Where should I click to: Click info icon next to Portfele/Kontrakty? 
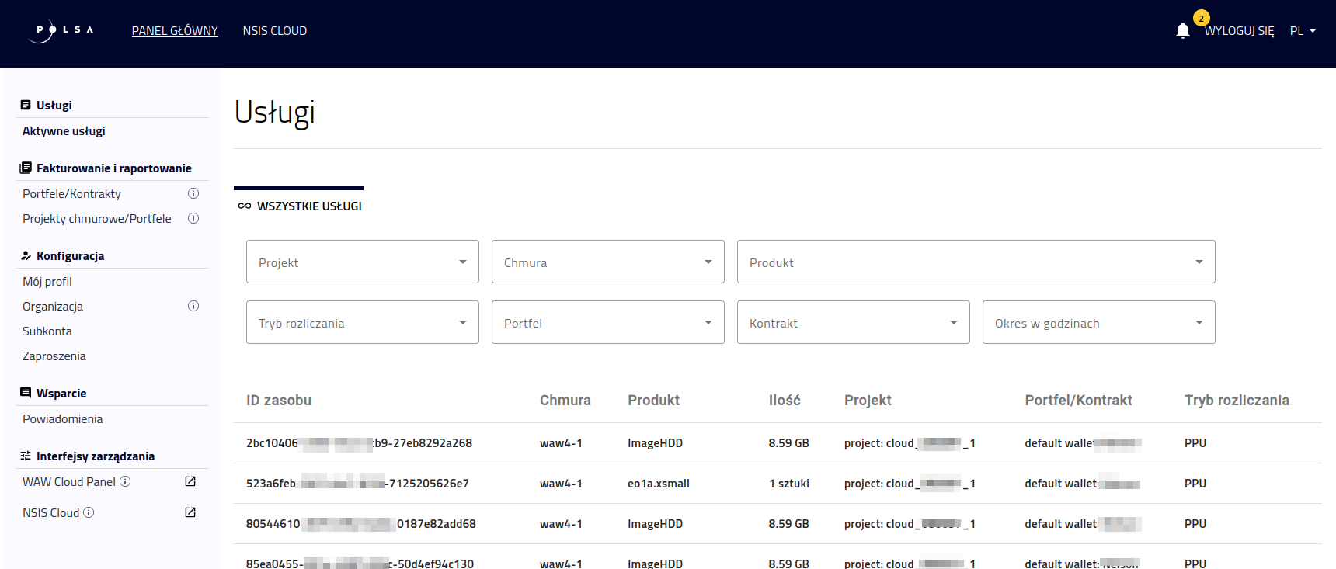193,193
